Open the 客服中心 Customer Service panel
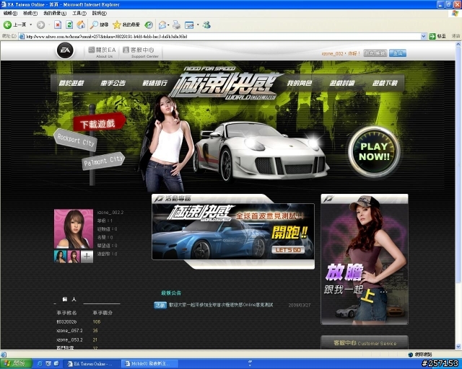This screenshot has height=369, width=462. (365, 343)
